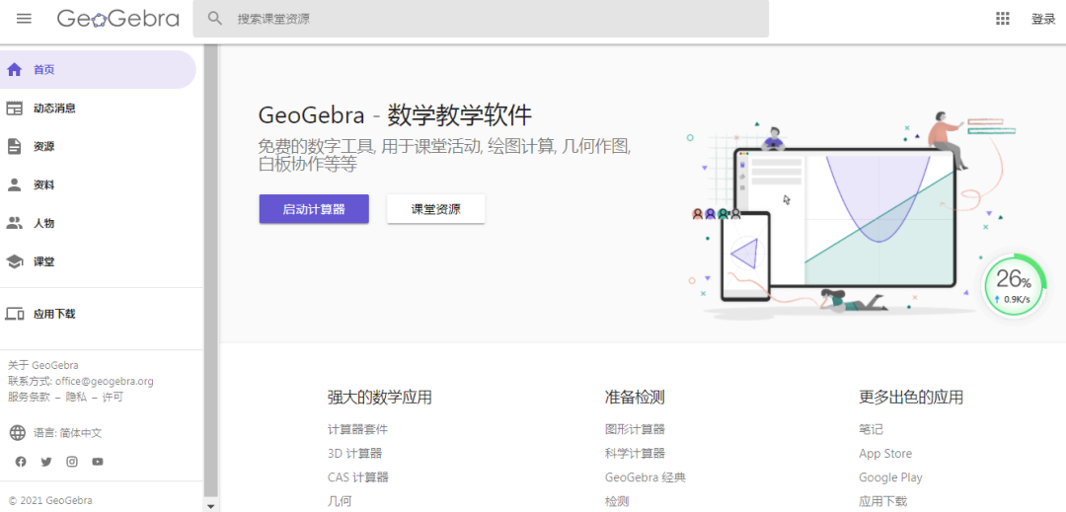Screen dimensions: 1066x512
Task: Click the © 2021 GeoGebra text
Action: point(50,500)
